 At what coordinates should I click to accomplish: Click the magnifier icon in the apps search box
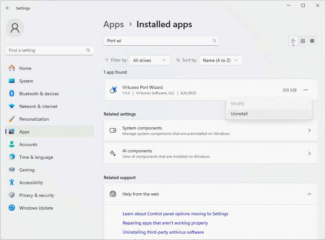[215, 41]
